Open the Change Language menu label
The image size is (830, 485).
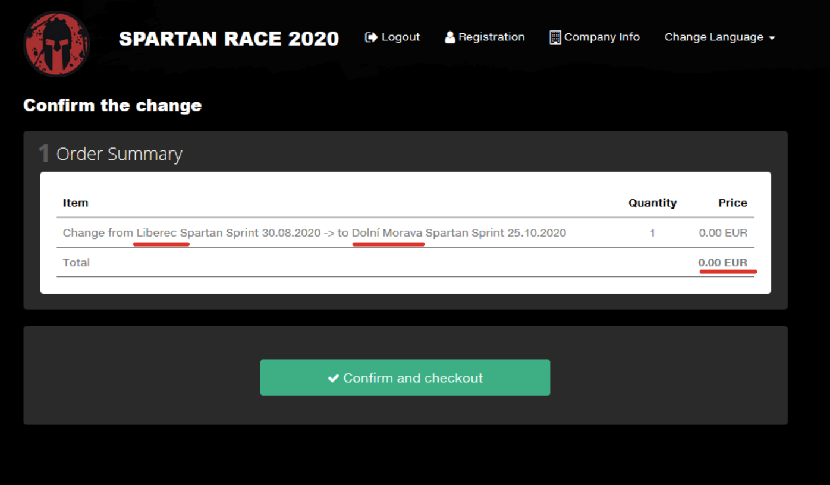(713, 37)
